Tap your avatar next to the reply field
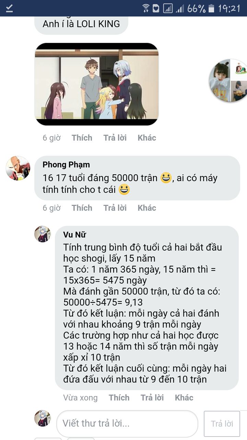Screen dimensions: 247x440 point(43,418)
